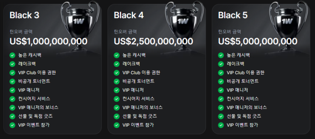Click VIP Club 이용 권한 text in Black 4
Screen dimensions: 315x139
click(141, 73)
